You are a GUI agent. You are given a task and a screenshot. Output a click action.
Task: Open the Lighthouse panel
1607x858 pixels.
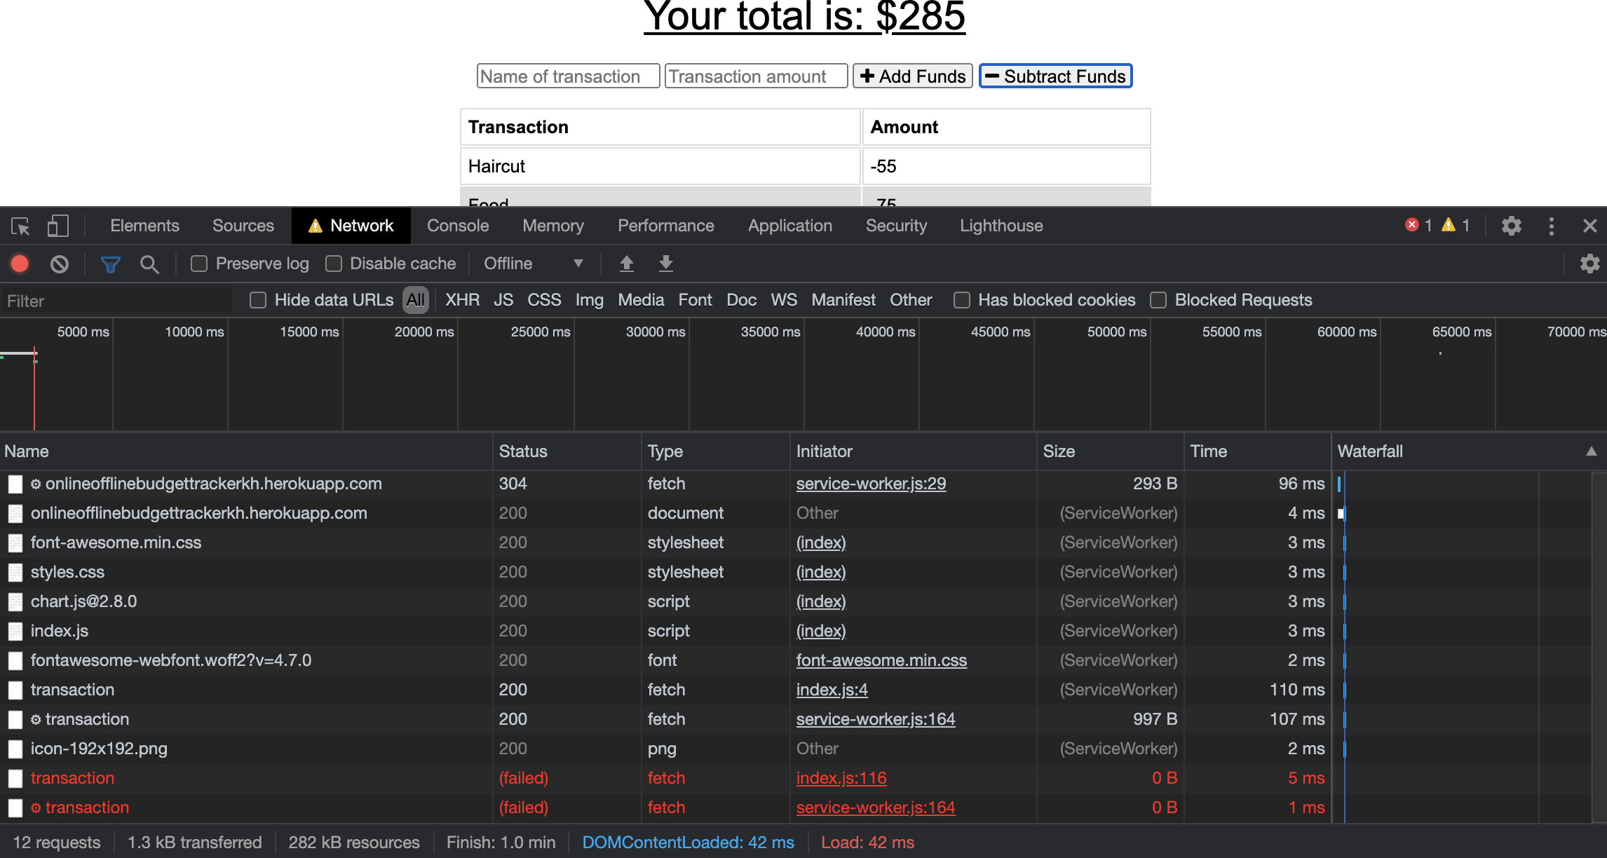pyautogui.click(x=1001, y=226)
